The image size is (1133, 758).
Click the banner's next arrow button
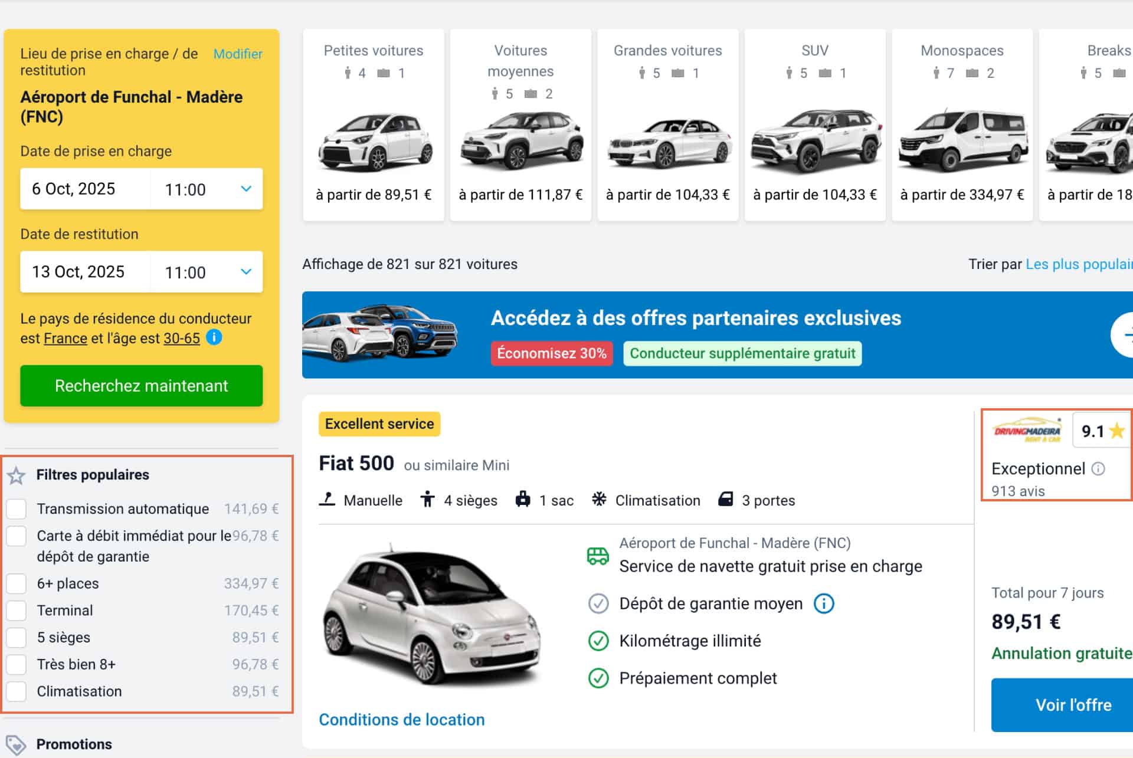pyautogui.click(x=1123, y=335)
